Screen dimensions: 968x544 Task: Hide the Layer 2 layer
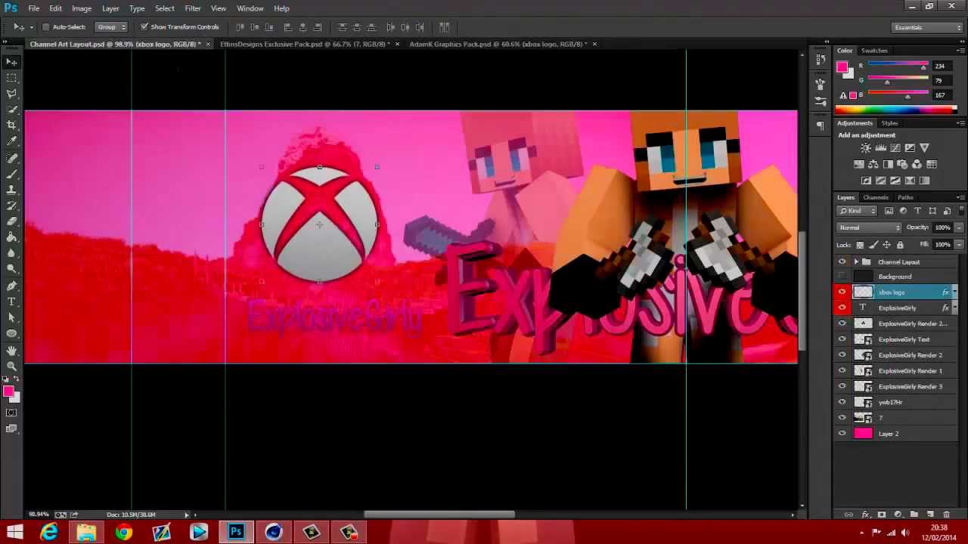pyautogui.click(x=842, y=434)
